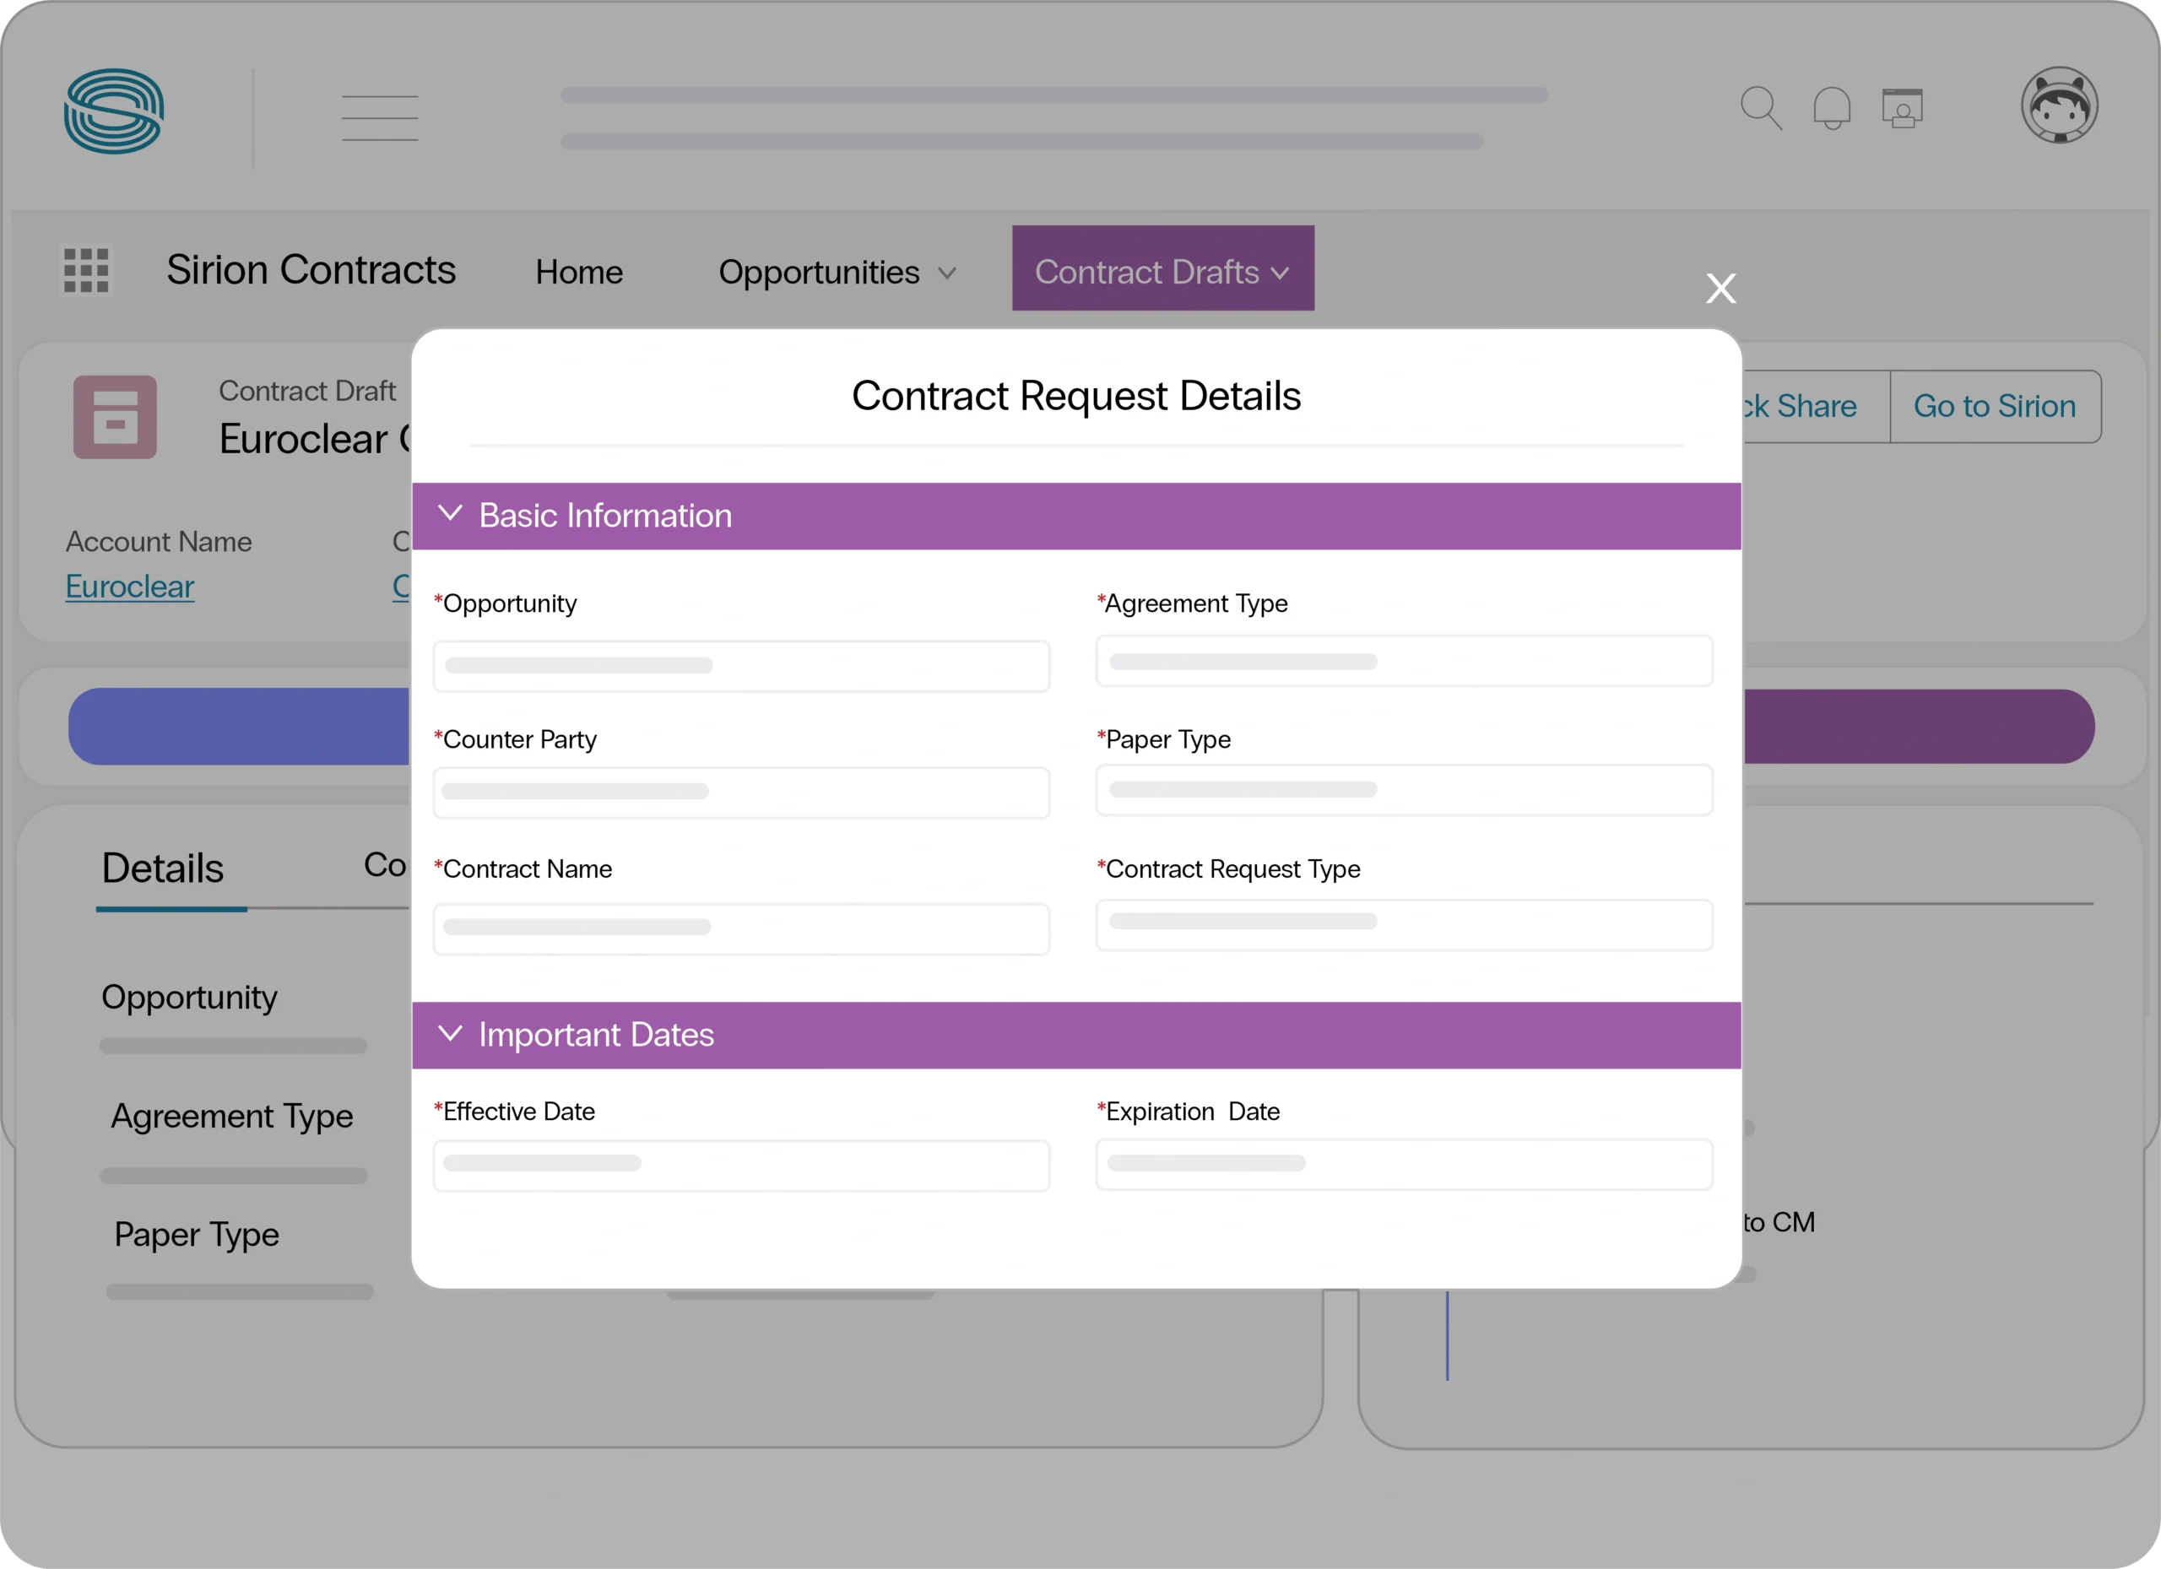Click the Contract Draft archive icon
The width and height of the screenshot is (2161, 1569).
pyautogui.click(x=116, y=417)
